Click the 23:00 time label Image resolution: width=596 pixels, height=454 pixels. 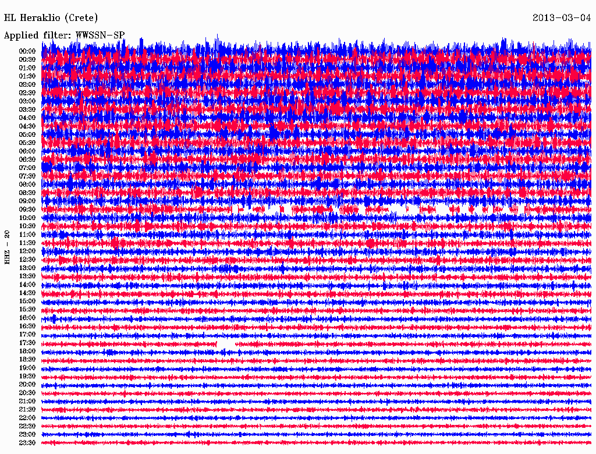(x=27, y=435)
